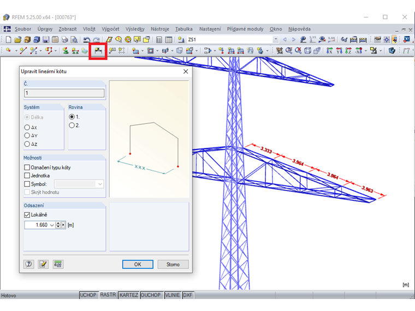415x311 pixels.
Task: Open the Soubor menu
Action: 23,29
